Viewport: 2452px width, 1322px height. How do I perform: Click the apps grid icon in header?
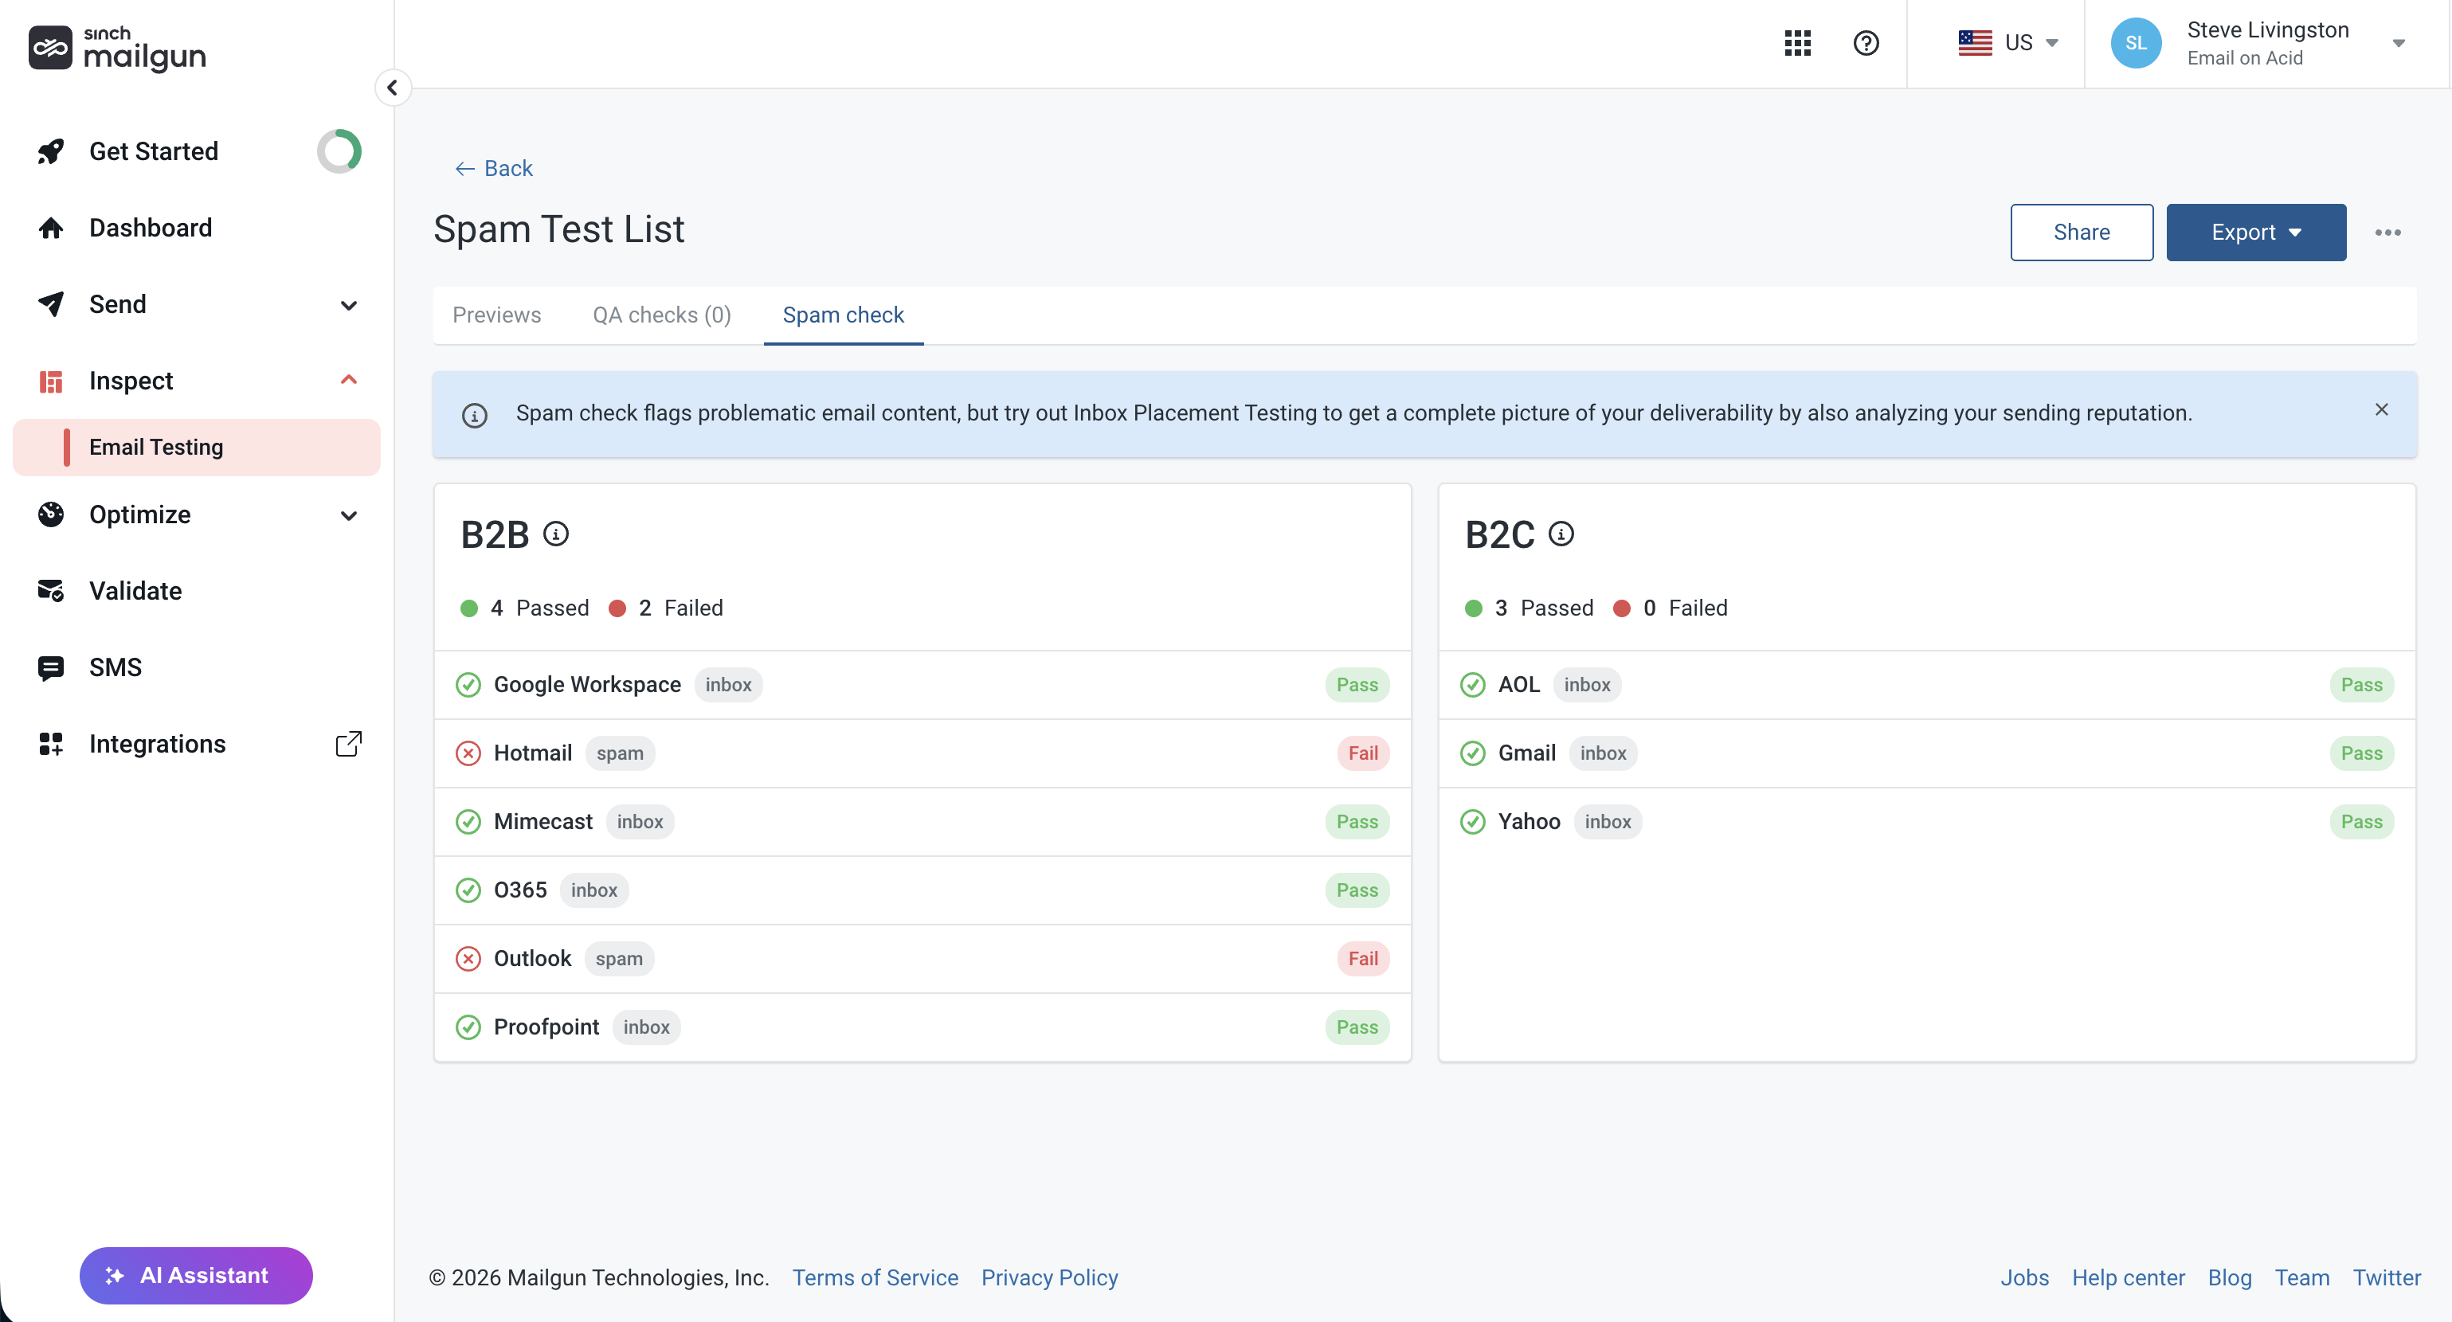(x=1797, y=43)
